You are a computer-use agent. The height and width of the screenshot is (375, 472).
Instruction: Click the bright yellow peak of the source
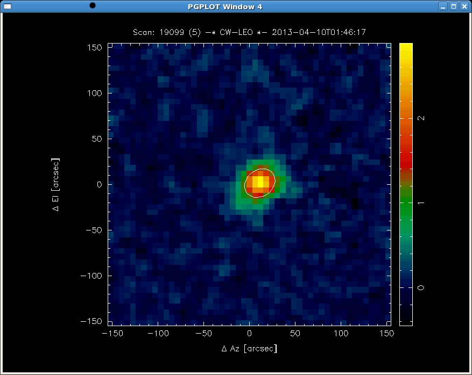pyautogui.click(x=260, y=181)
